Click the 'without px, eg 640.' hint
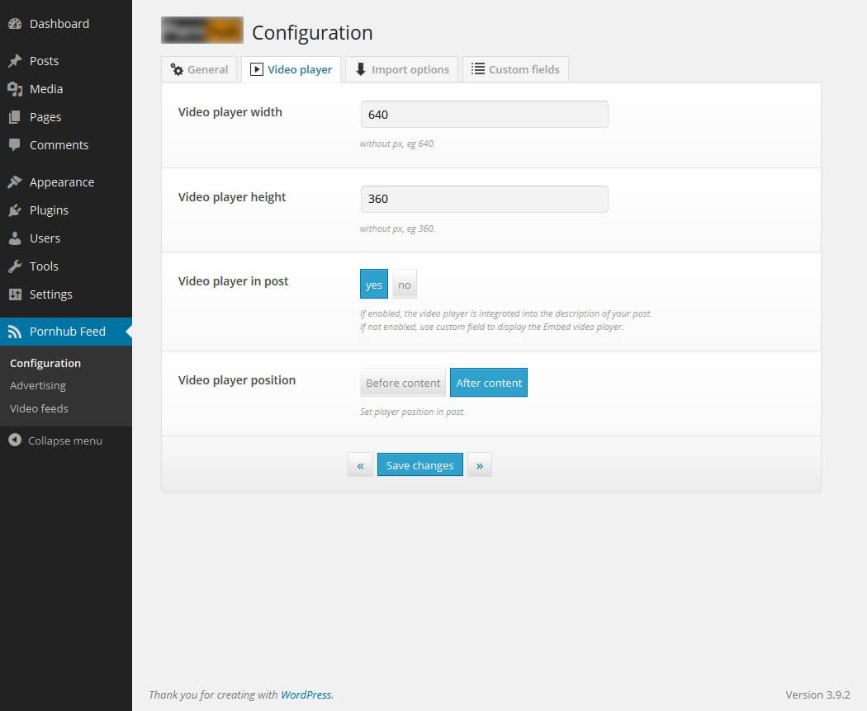The height and width of the screenshot is (711, 867). click(x=397, y=144)
